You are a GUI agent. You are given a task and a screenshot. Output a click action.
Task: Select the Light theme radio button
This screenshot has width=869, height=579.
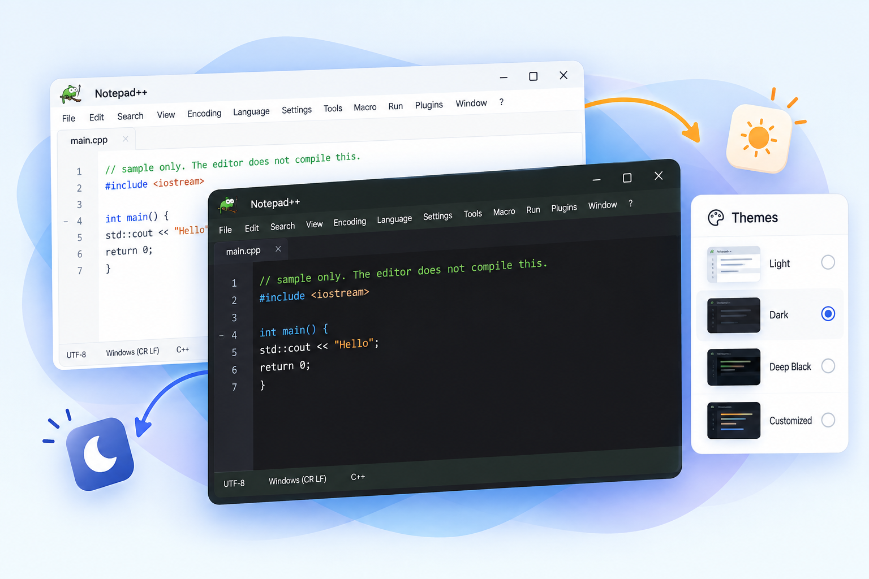coord(828,262)
